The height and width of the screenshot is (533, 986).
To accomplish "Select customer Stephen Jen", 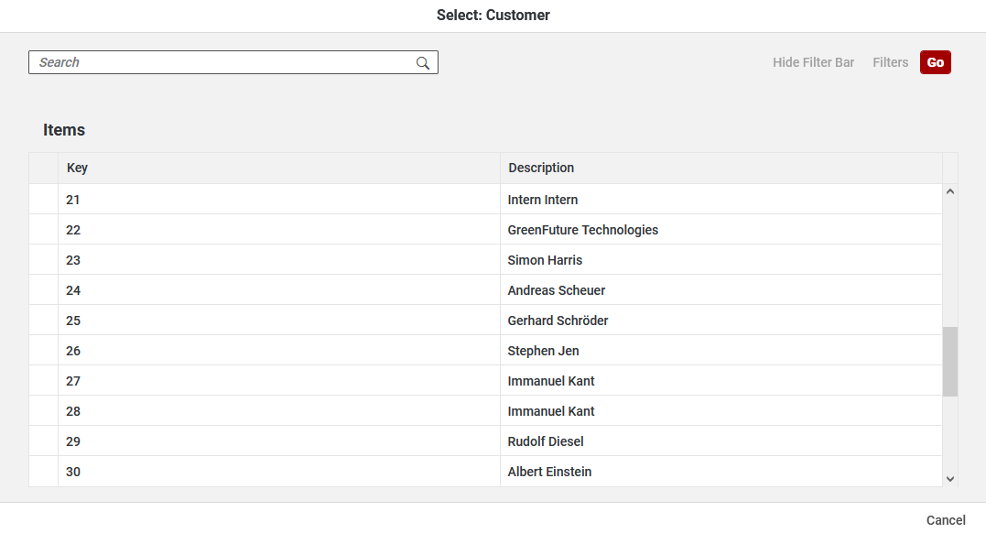I will tap(543, 351).
